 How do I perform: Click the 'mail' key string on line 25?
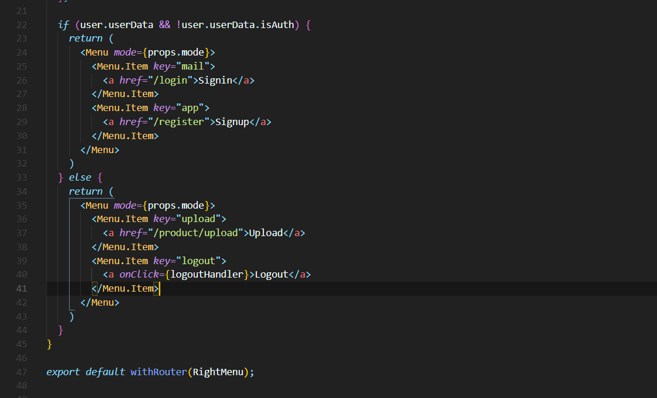click(192, 66)
